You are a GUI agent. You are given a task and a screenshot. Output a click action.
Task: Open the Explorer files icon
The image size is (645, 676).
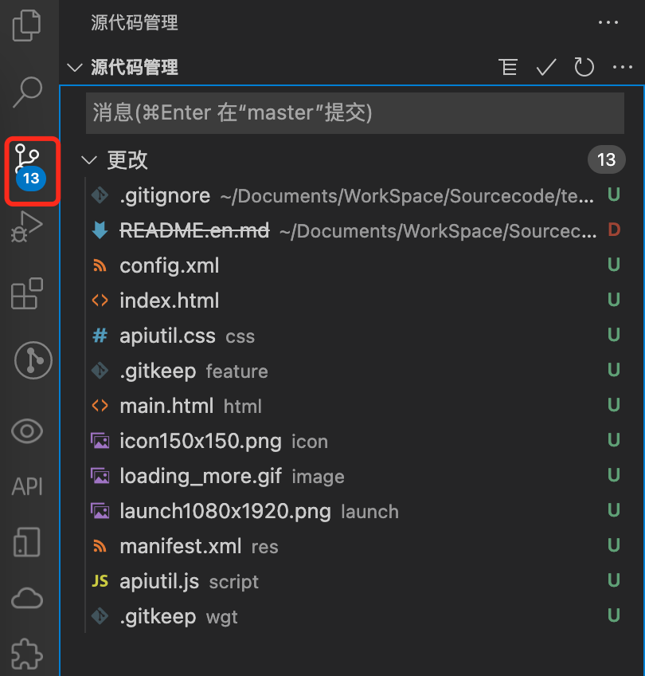point(27,26)
